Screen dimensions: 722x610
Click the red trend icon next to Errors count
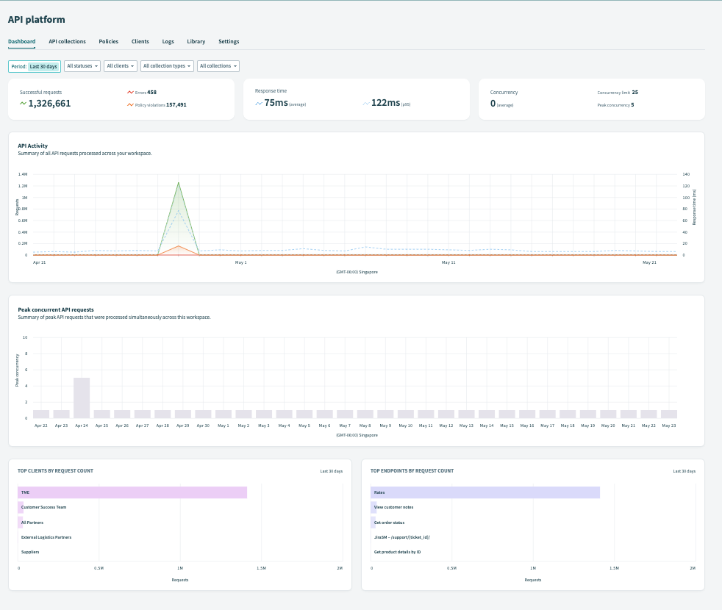[131, 92]
